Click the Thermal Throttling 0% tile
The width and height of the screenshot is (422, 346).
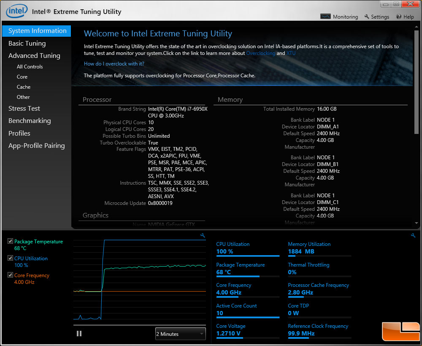click(319, 270)
